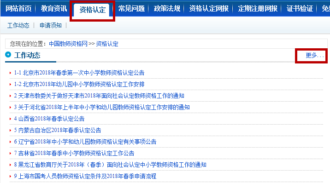Open 5 内蒙古自治区2018年春季认定公告
The width and height of the screenshot is (330, 183).
[x=58, y=130]
